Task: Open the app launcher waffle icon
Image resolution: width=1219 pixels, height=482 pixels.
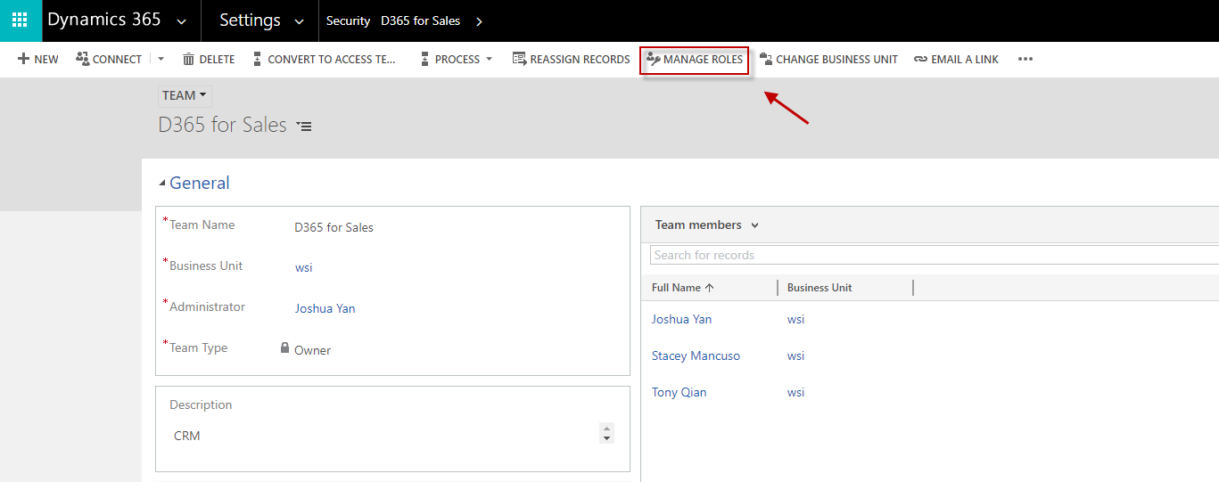Action: (20, 20)
